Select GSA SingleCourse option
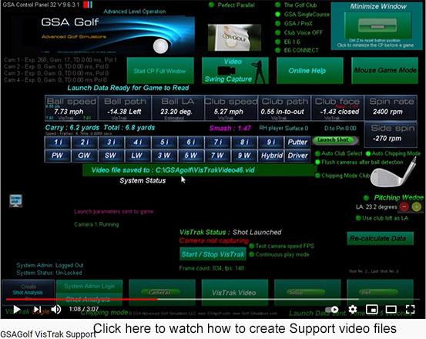 (x=277, y=14)
